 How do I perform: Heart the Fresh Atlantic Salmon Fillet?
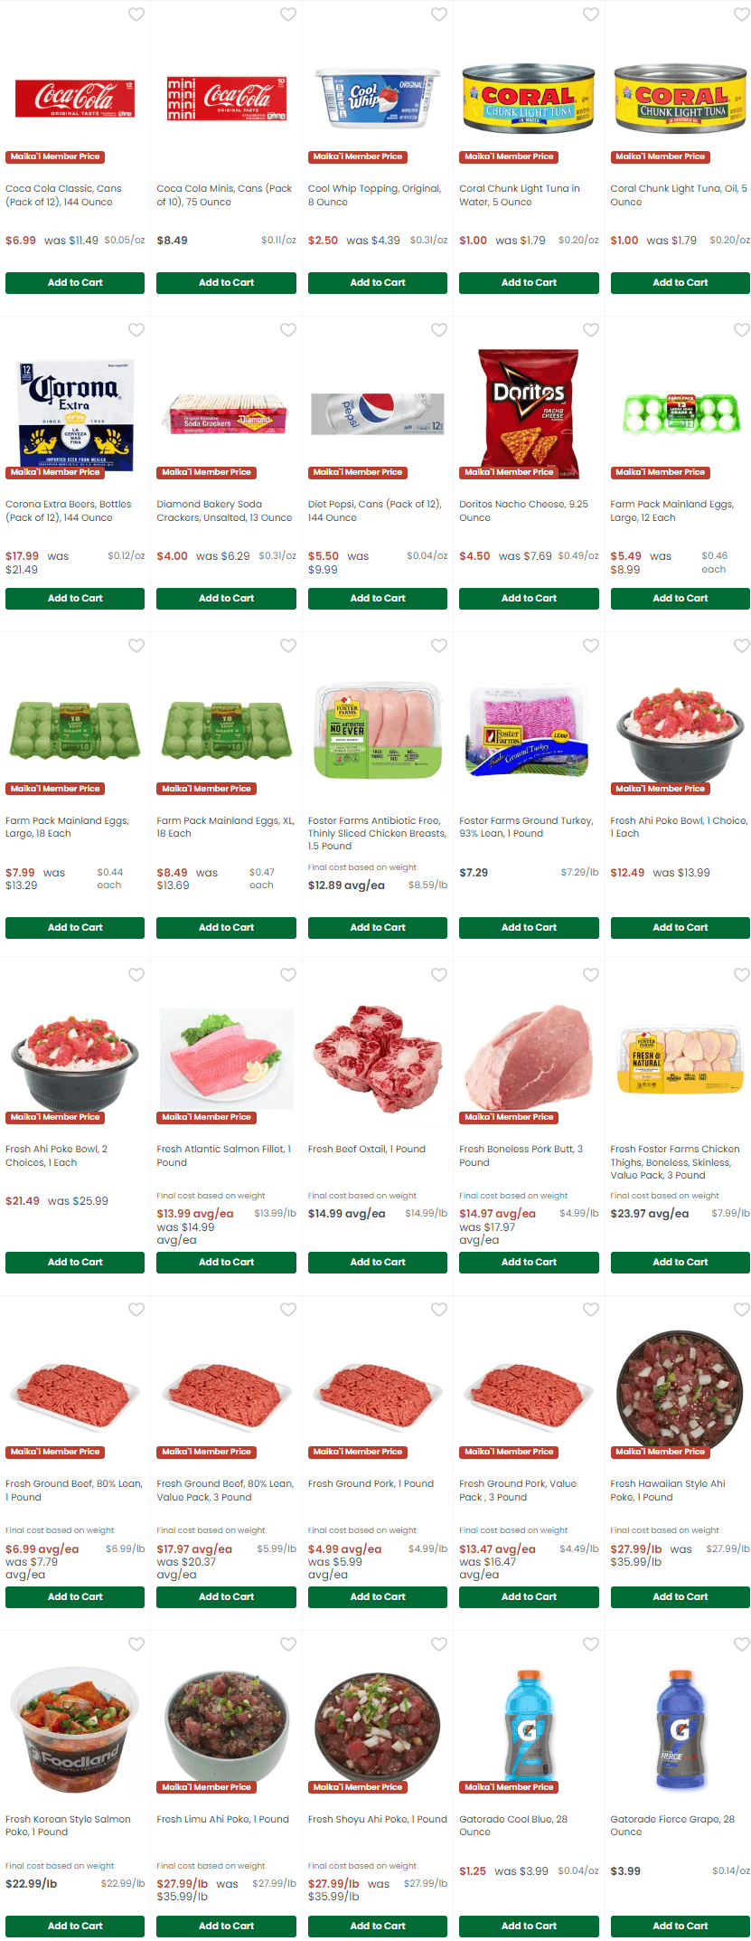[288, 975]
